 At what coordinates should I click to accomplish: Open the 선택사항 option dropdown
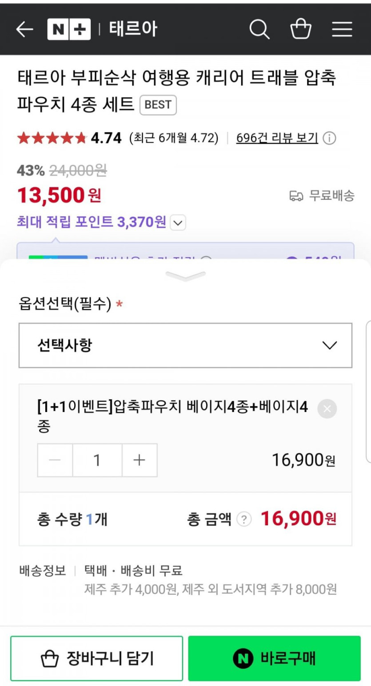(185, 345)
